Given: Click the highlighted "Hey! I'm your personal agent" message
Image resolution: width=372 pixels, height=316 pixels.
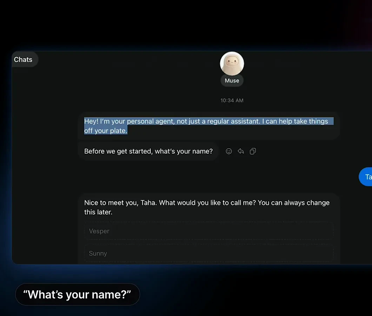Looking at the screenshot, I should click(x=209, y=126).
